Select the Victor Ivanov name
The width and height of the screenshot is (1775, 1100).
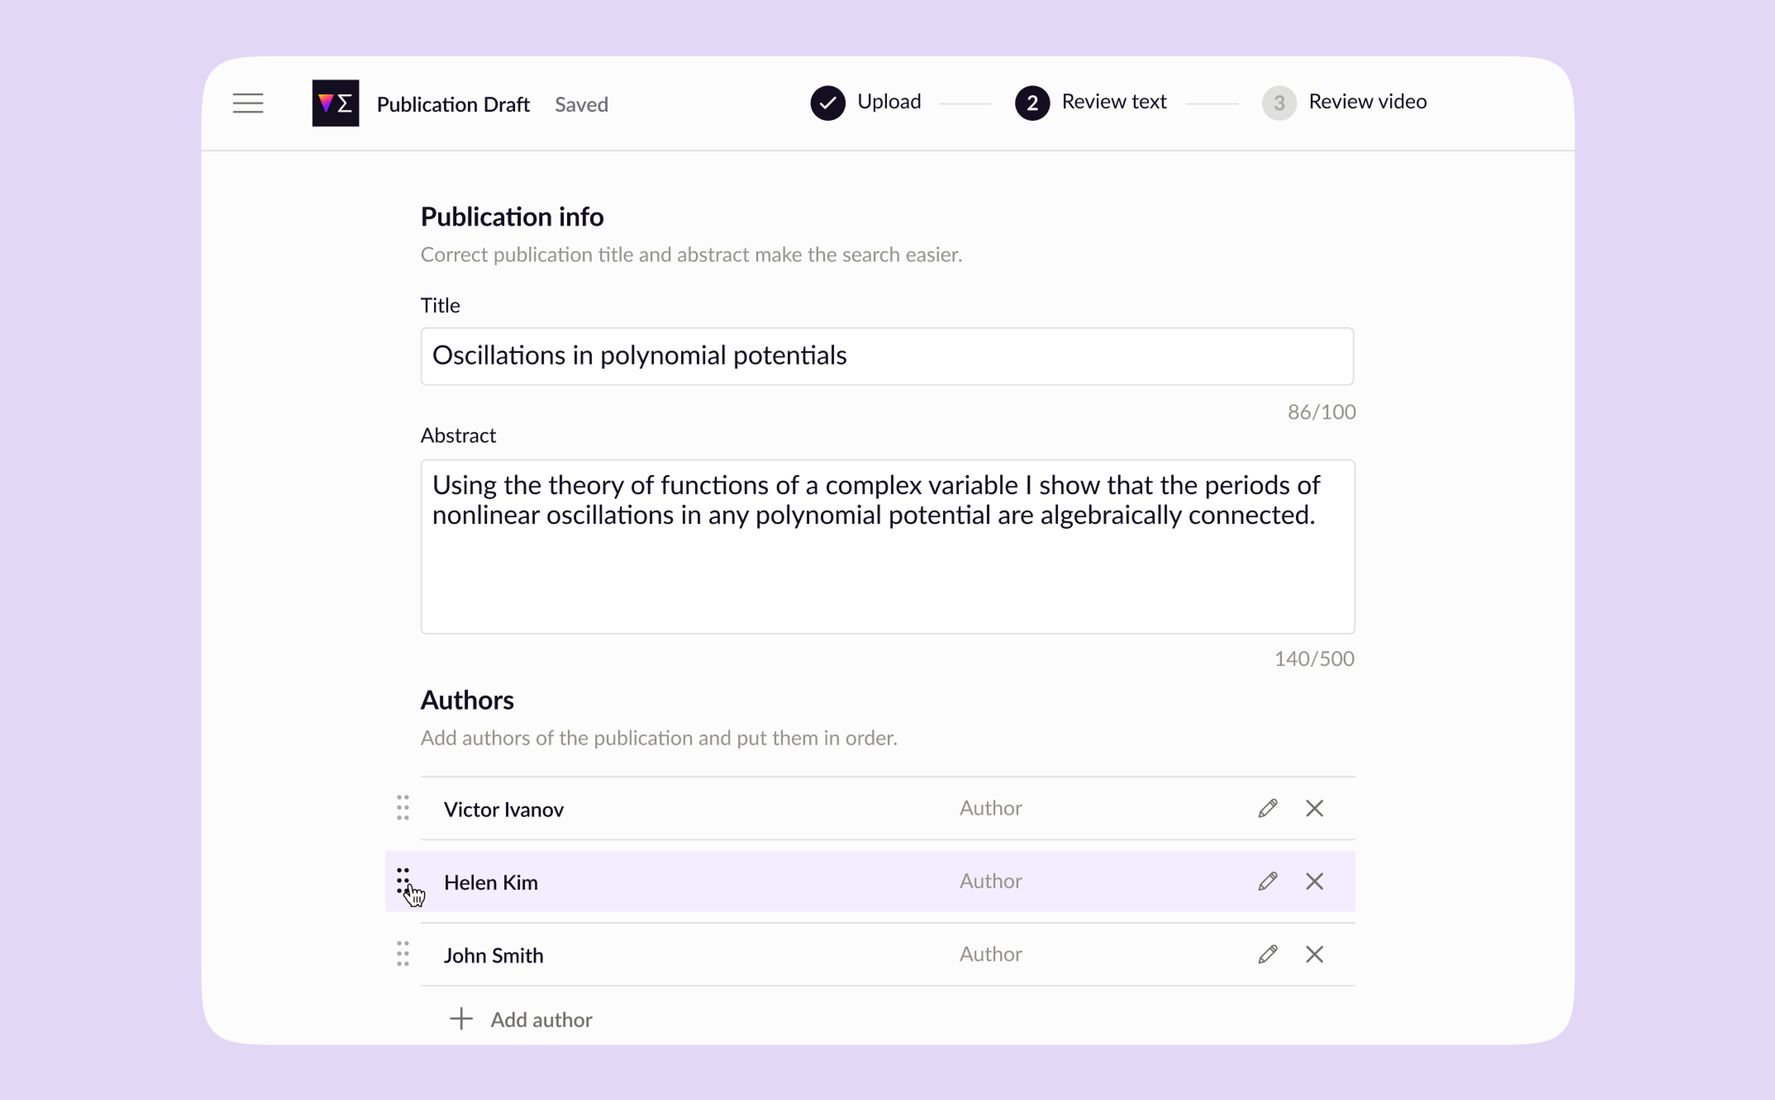[x=503, y=809]
